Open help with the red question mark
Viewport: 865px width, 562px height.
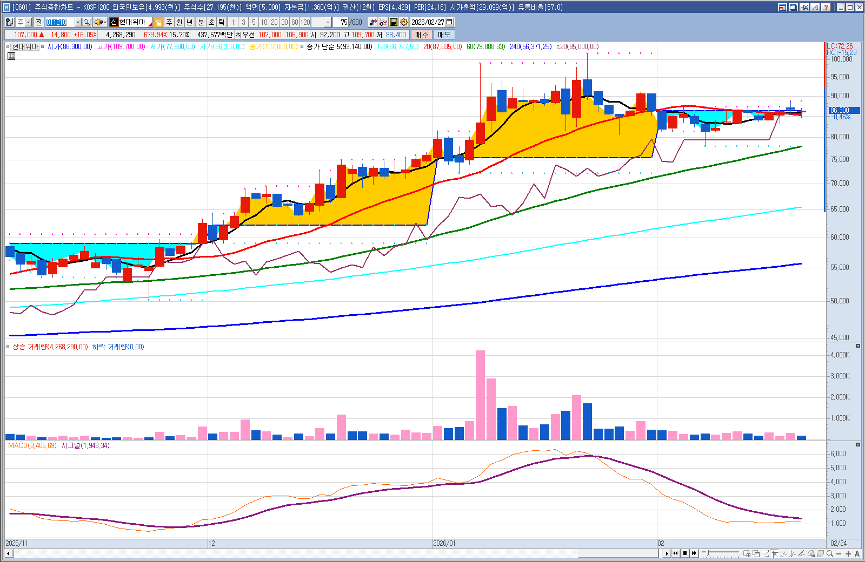click(x=826, y=7)
